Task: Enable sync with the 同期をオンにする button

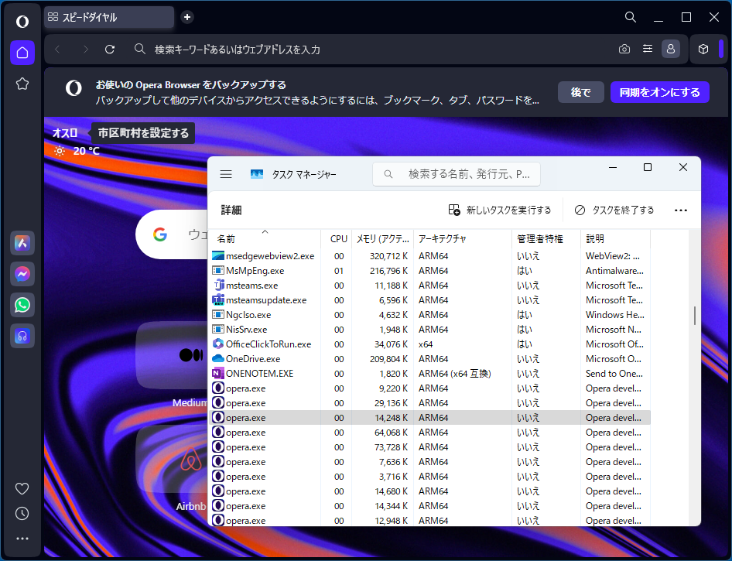Action: pyautogui.click(x=660, y=92)
